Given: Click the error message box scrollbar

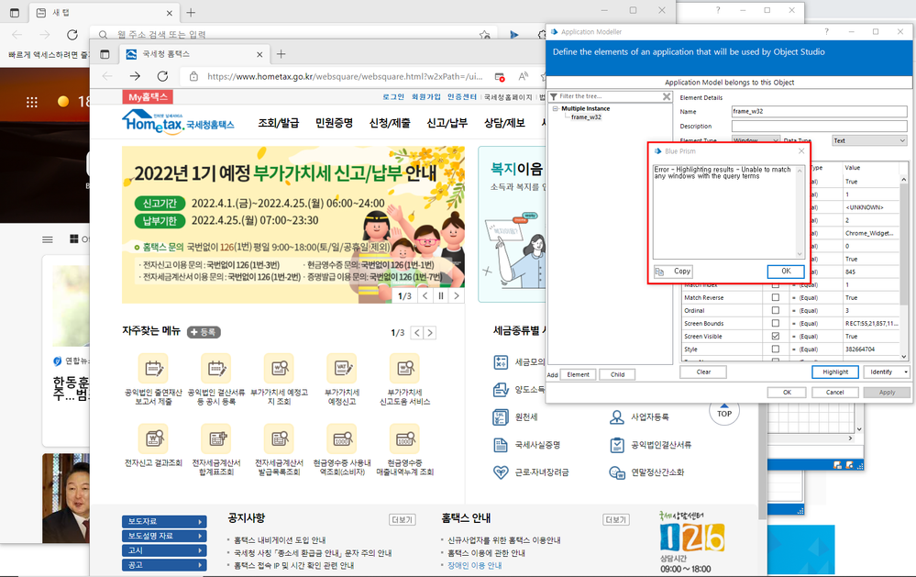Looking at the screenshot, I should pyautogui.click(x=800, y=212).
